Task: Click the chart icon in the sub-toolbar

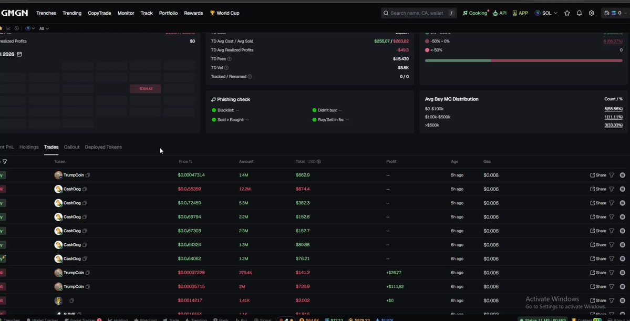Action: pyautogui.click(x=8, y=28)
